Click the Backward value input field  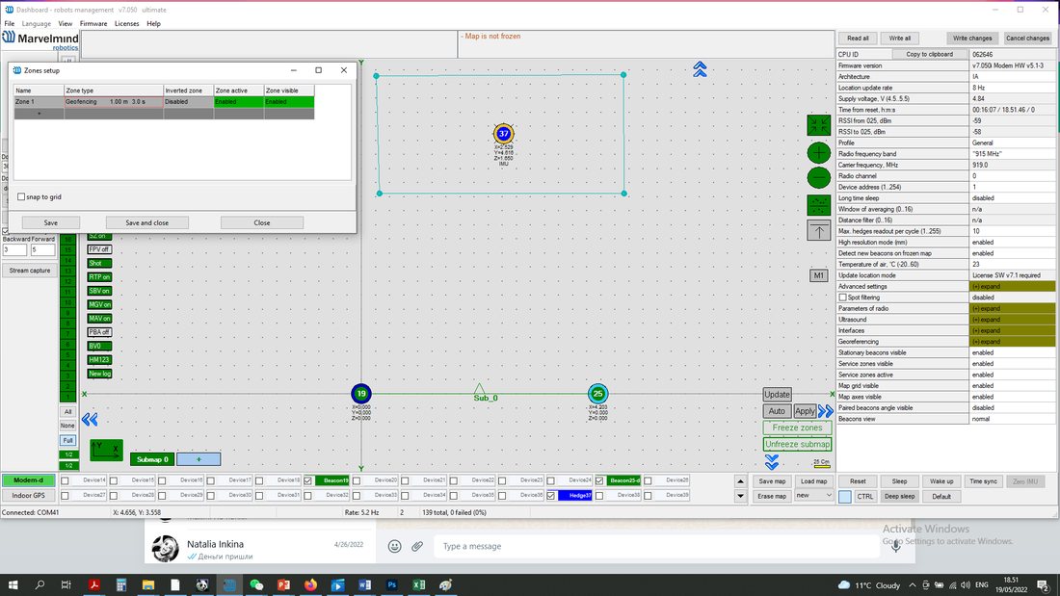click(x=14, y=250)
